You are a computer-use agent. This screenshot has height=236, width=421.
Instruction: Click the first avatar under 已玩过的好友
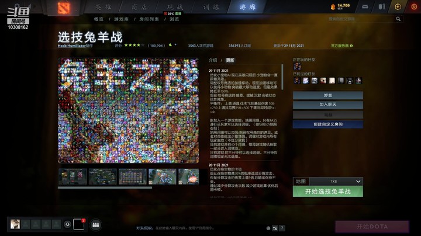pyautogui.click(x=297, y=81)
